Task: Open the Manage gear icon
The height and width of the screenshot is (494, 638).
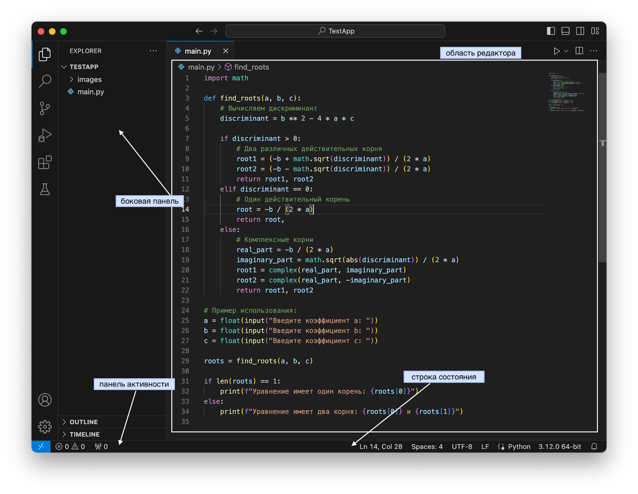Action: 45,427
